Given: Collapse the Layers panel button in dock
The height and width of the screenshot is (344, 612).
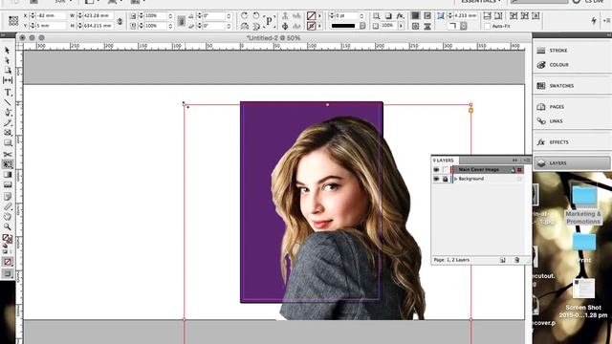Looking at the screenshot, I should coord(572,163).
